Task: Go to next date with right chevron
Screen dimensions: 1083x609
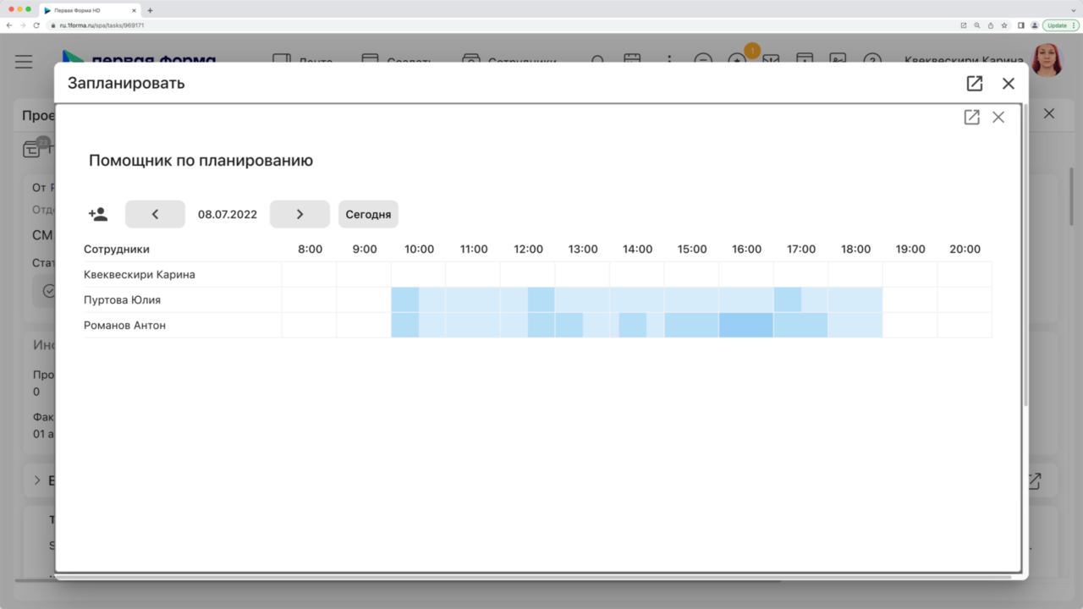Action: [300, 214]
